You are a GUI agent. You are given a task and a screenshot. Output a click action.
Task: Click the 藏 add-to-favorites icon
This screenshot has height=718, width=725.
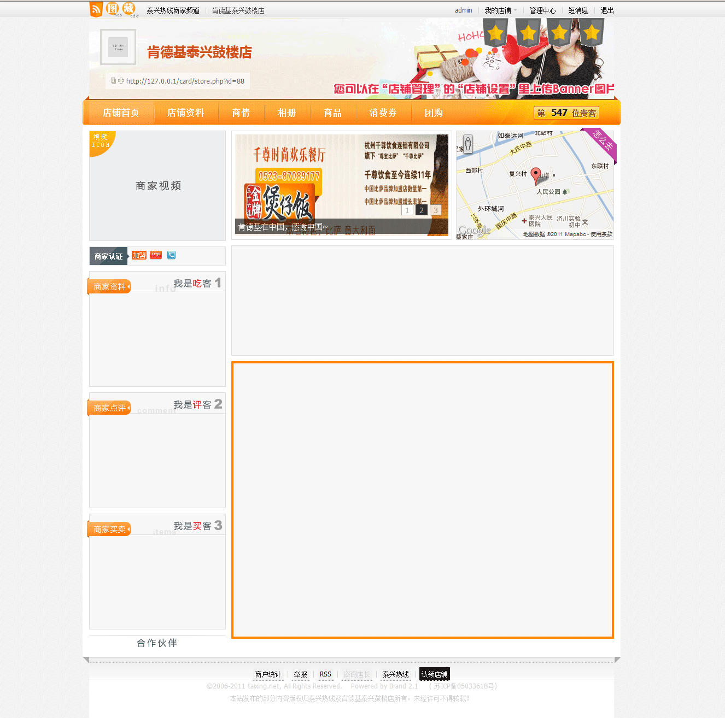pyautogui.click(x=128, y=9)
